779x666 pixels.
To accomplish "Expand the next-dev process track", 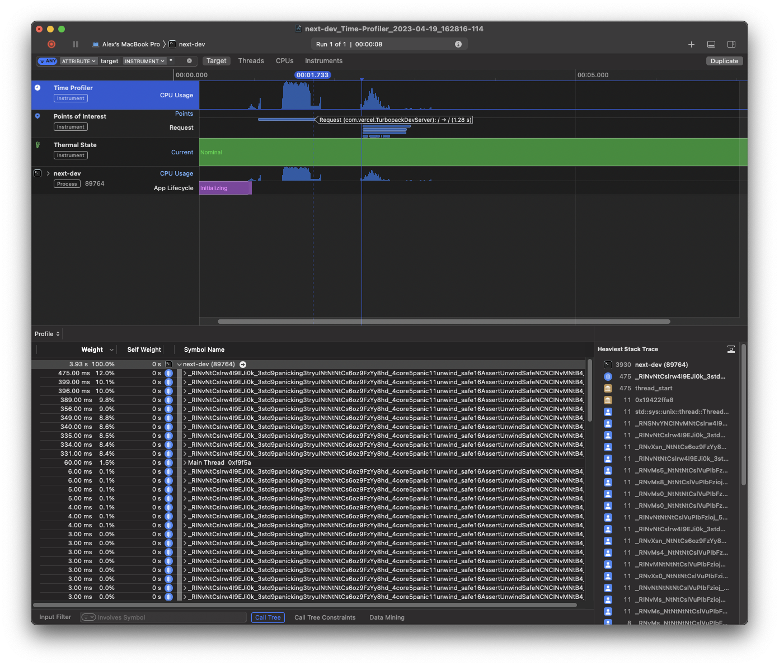I will coord(48,173).
